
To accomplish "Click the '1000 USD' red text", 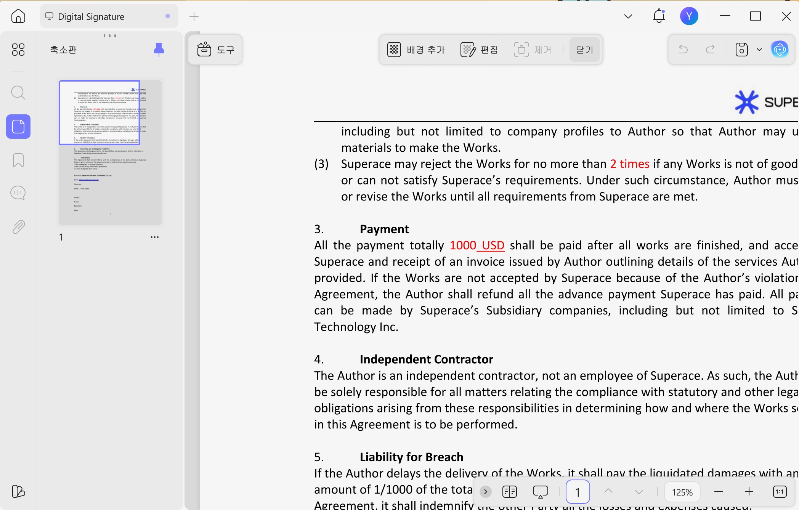I will 477,245.
